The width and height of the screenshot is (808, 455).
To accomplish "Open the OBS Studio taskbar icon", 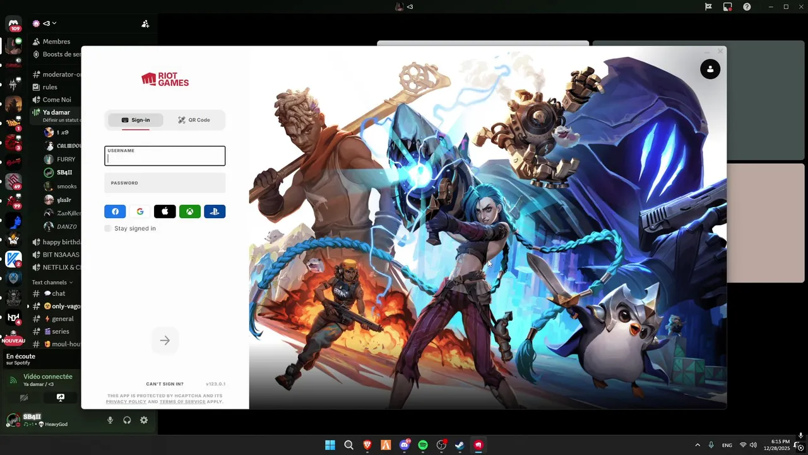I will pyautogui.click(x=441, y=445).
